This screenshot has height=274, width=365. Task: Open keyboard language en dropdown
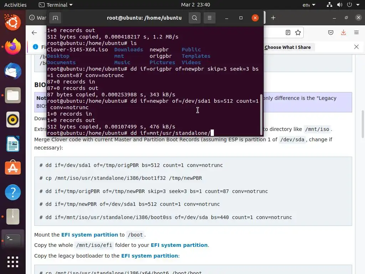(x=309, y=5)
